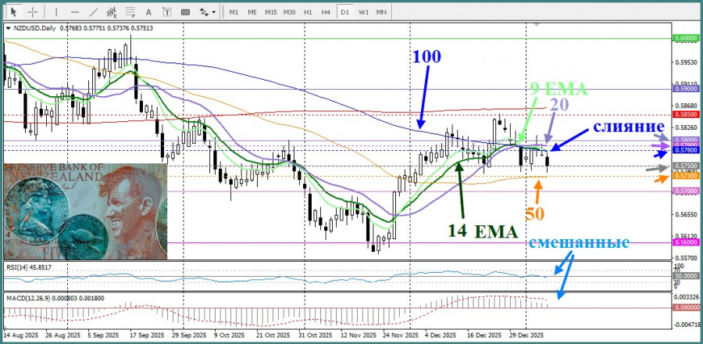Switch to the M1 timeframe
The image size is (703, 344).
point(234,13)
